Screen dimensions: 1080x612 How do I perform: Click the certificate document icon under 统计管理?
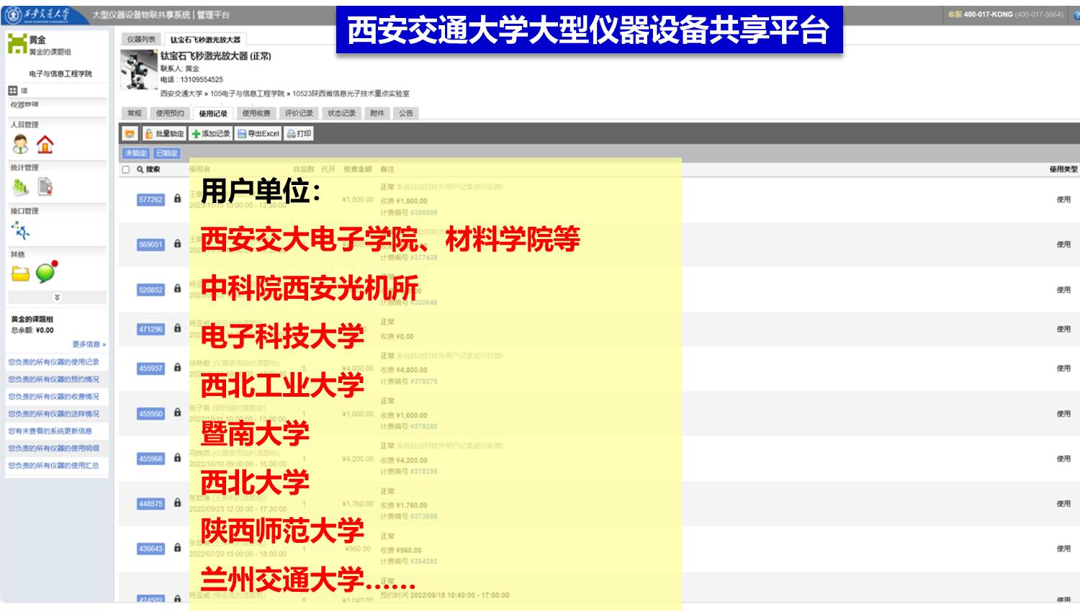click(45, 187)
